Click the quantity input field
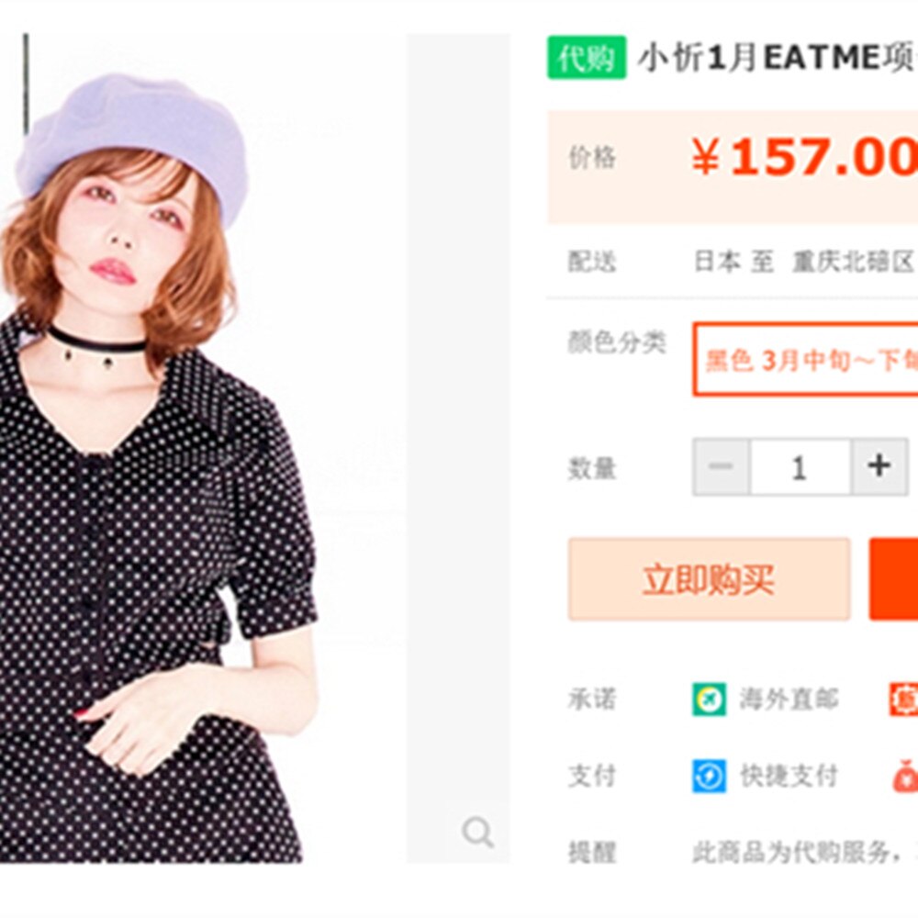This screenshot has width=918, height=918. [799, 467]
